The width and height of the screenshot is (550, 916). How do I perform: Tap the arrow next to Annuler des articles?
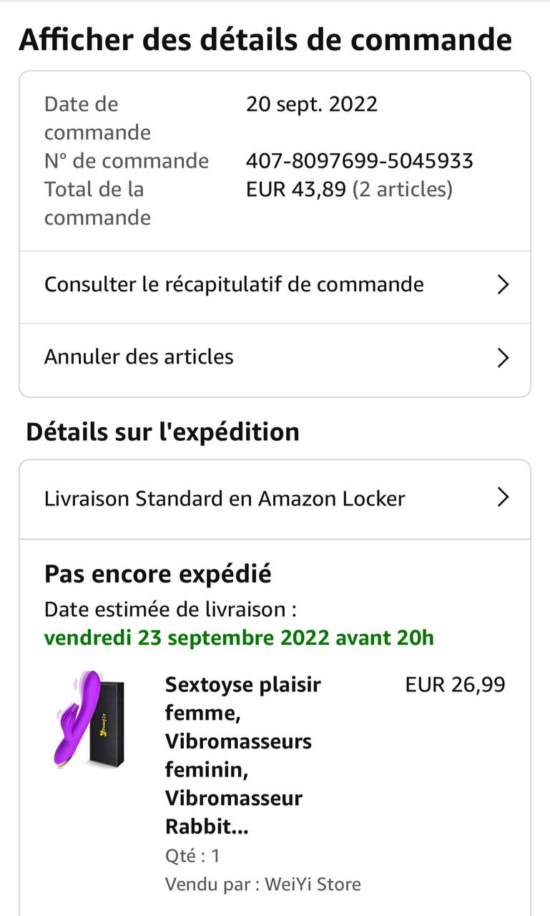pyautogui.click(x=503, y=357)
